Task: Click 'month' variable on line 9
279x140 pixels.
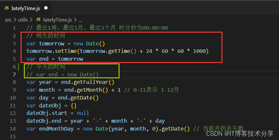Action: click(47, 90)
